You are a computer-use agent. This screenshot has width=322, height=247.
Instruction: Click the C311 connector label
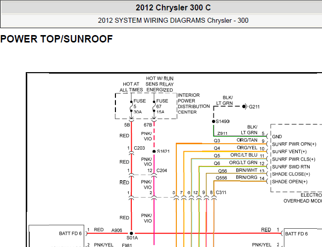tap(221, 193)
